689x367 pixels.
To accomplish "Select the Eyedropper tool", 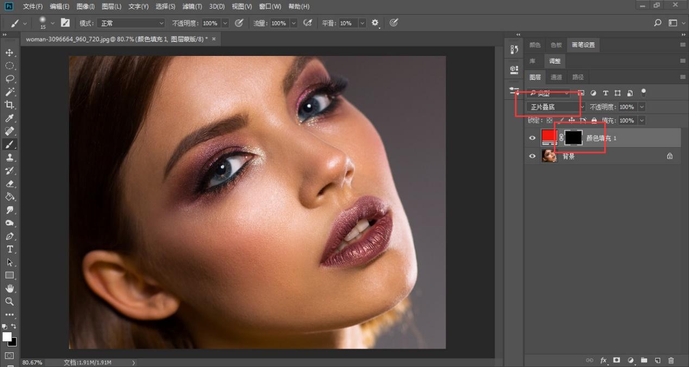I will pyautogui.click(x=9, y=118).
